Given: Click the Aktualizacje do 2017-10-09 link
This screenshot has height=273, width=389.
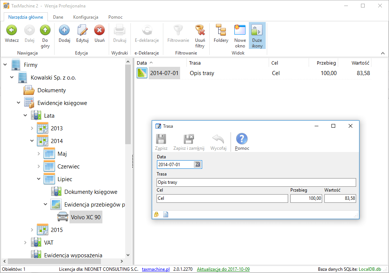Looking at the screenshot, I should (223, 269).
